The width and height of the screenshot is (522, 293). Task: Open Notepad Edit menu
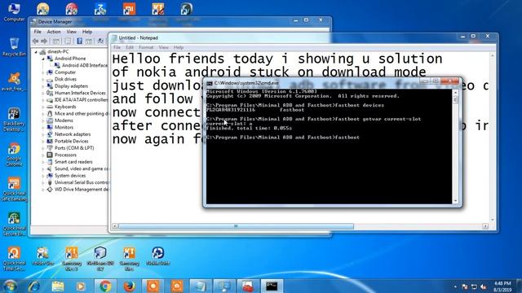point(130,47)
